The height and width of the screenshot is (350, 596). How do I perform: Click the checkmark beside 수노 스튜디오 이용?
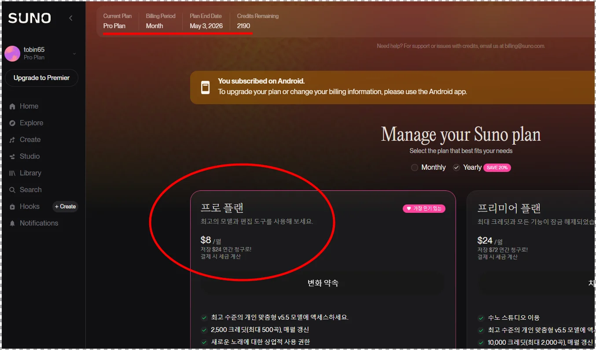coord(481,318)
